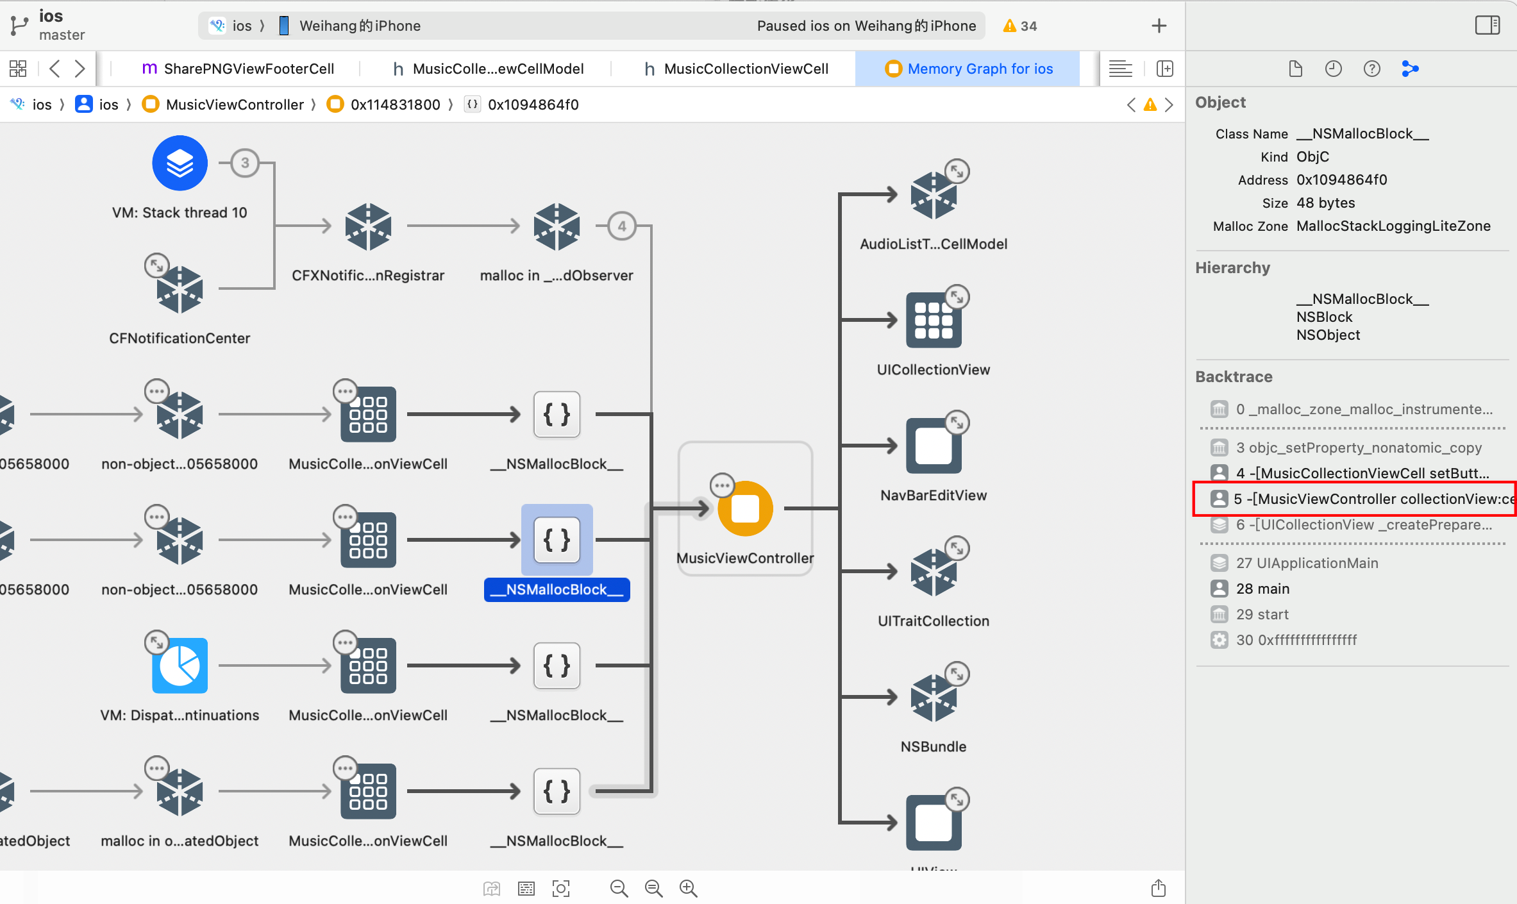Click the actual size zoom magnifier

[653, 888]
